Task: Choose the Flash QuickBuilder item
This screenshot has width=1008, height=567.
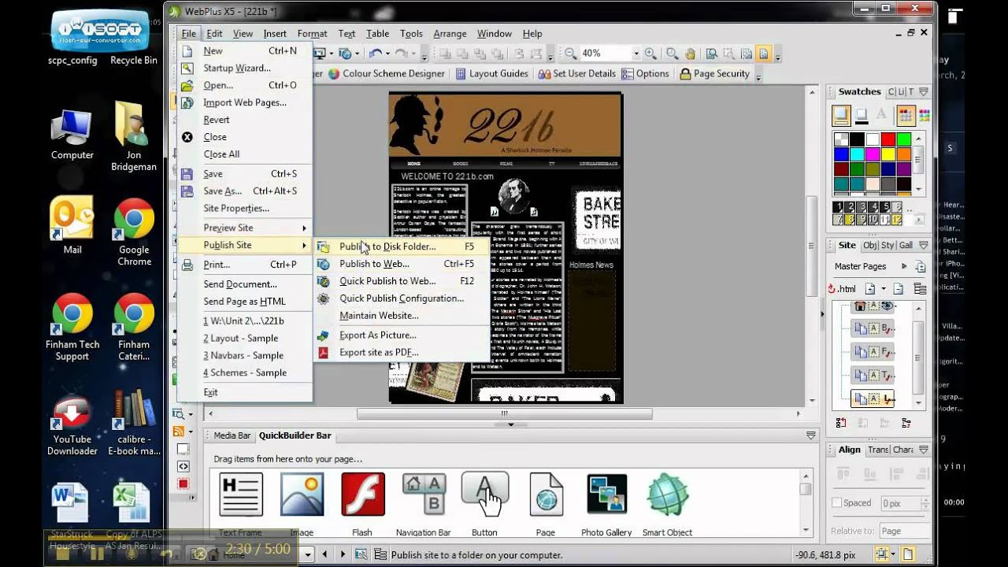Action: [x=362, y=495]
